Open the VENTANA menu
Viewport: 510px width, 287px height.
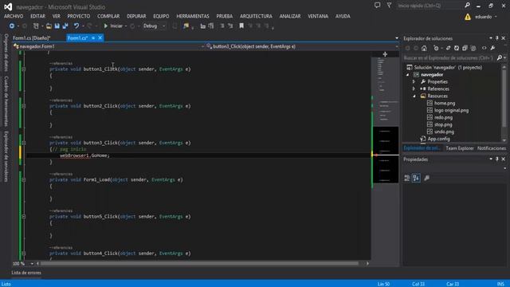tap(318, 16)
